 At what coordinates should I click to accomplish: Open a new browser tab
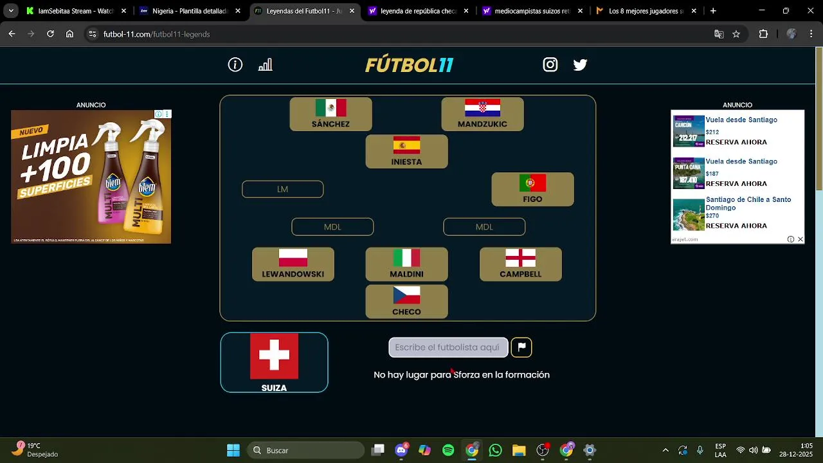(713, 11)
